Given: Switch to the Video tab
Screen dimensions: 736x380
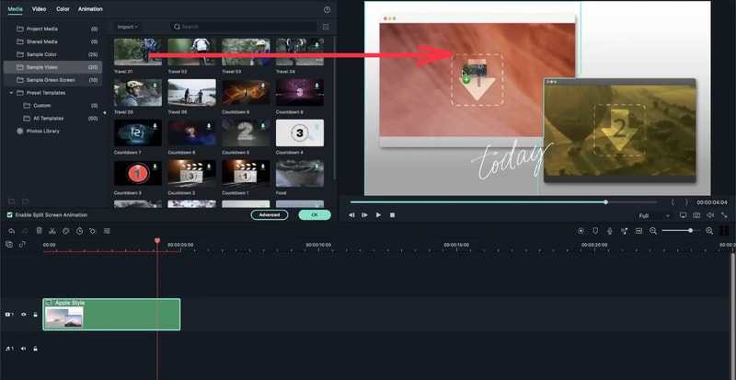Looking at the screenshot, I should [x=39, y=9].
